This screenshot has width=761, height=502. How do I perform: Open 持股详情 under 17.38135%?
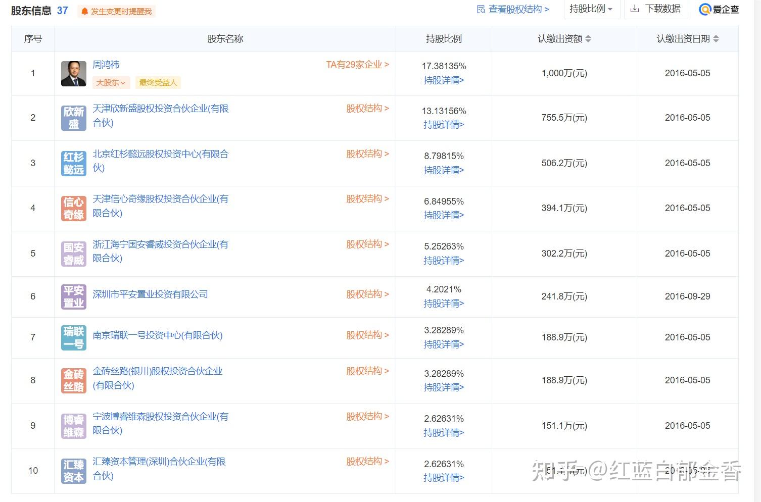[x=444, y=80]
